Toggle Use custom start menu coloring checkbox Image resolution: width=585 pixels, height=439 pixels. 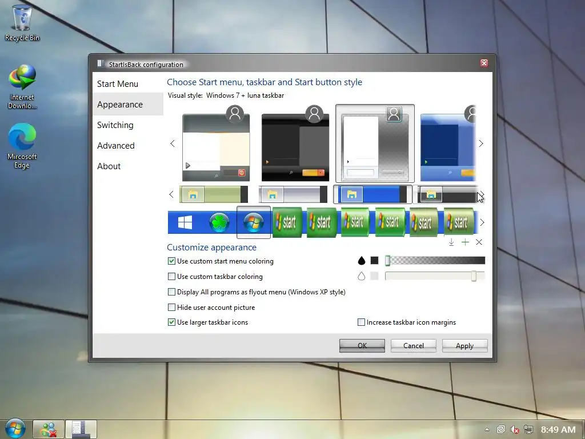click(x=171, y=261)
